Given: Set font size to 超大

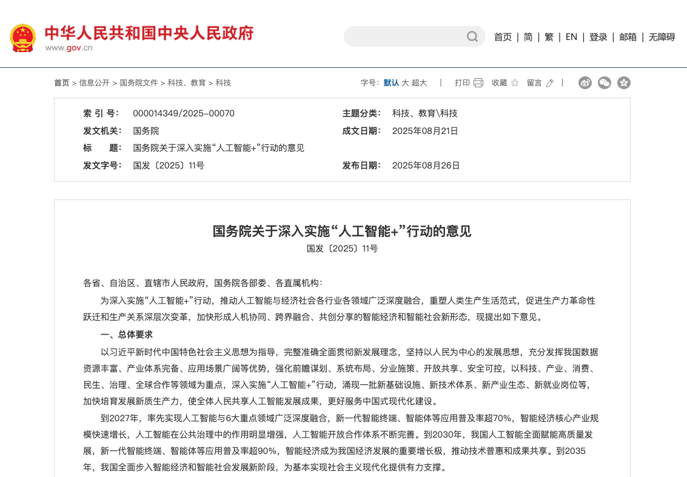Looking at the screenshot, I should (x=418, y=82).
